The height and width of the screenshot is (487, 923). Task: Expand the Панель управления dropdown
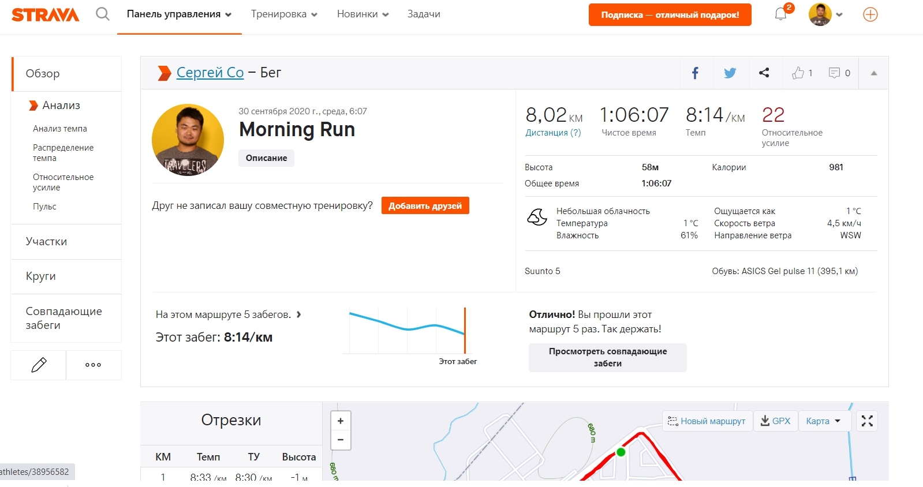179,14
